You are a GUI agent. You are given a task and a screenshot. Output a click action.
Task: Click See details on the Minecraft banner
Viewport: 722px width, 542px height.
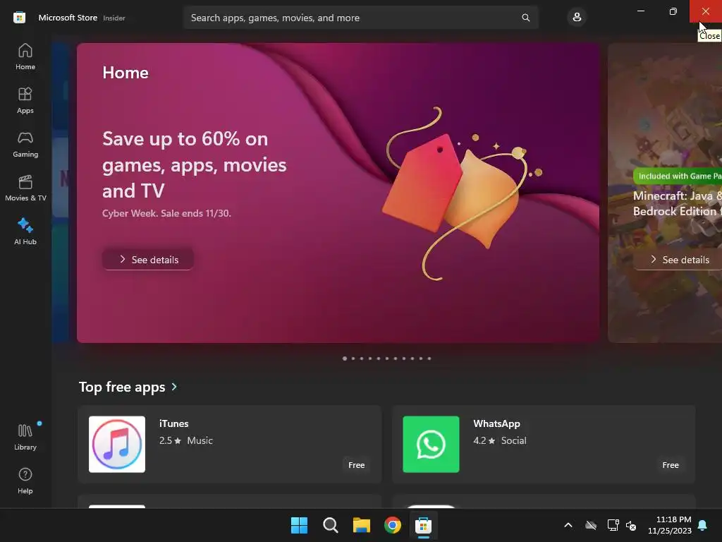(x=678, y=260)
